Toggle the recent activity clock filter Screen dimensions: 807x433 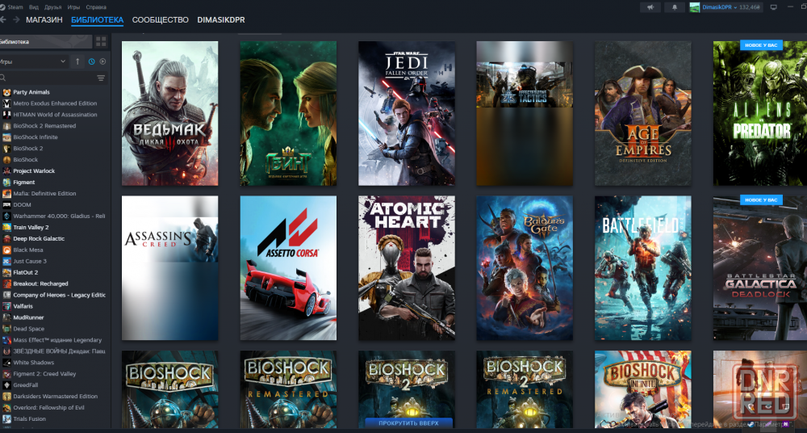tap(92, 61)
